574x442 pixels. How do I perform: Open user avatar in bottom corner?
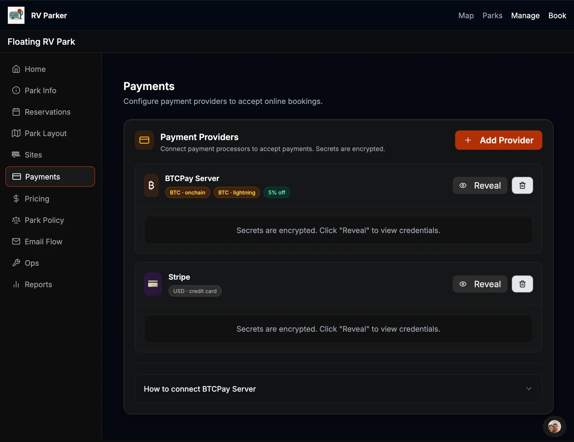pos(554,427)
